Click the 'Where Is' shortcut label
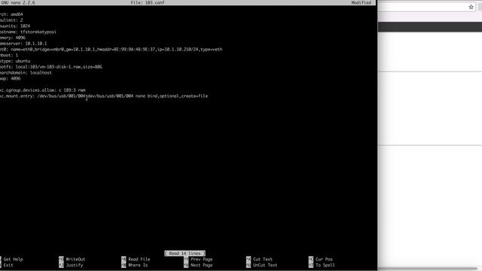Screen dimensions: 482x271 pyautogui.click(x=138, y=265)
